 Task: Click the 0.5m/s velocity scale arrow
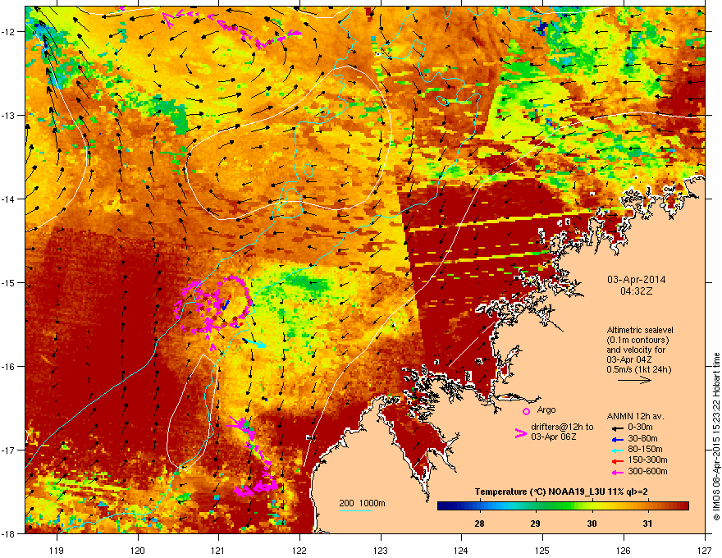[x=634, y=380]
